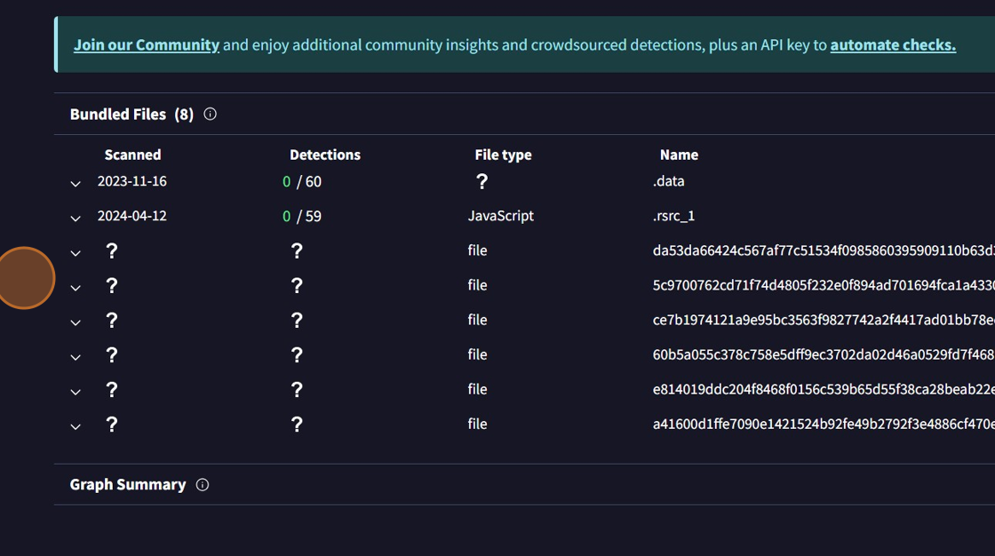Click the File type column header
This screenshot has width=995, height=556.
pos(503,155)
